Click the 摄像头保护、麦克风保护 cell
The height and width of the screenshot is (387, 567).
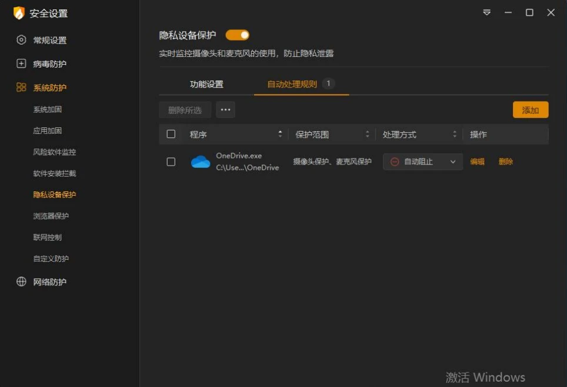[332, 161]
